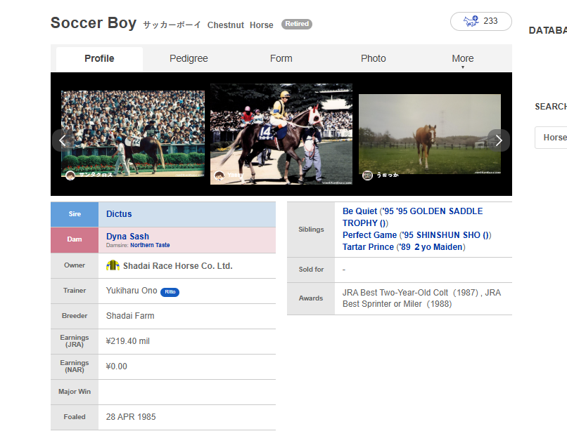
Task: Open the sibling link Be Quiet
Action: pos(359,211)
